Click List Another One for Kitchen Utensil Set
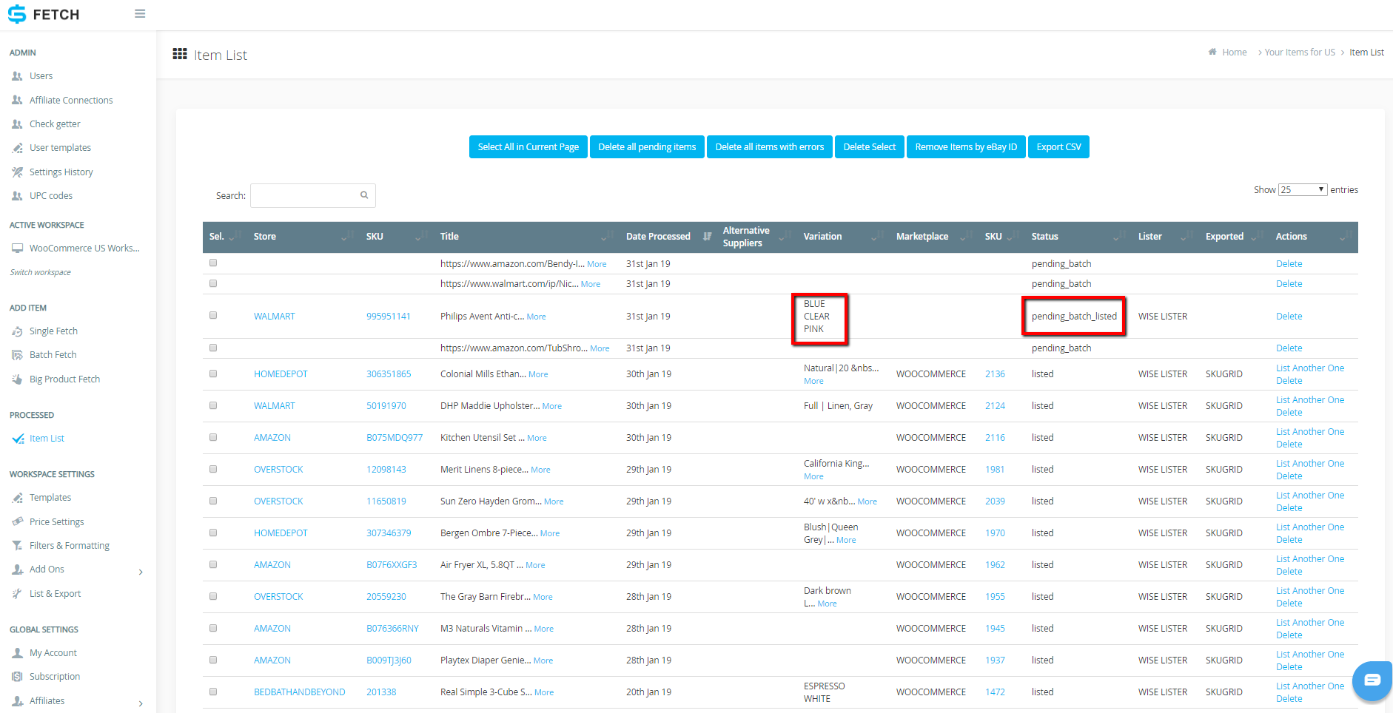Viewport: 1393px width, 713px height. (1309, 432)
